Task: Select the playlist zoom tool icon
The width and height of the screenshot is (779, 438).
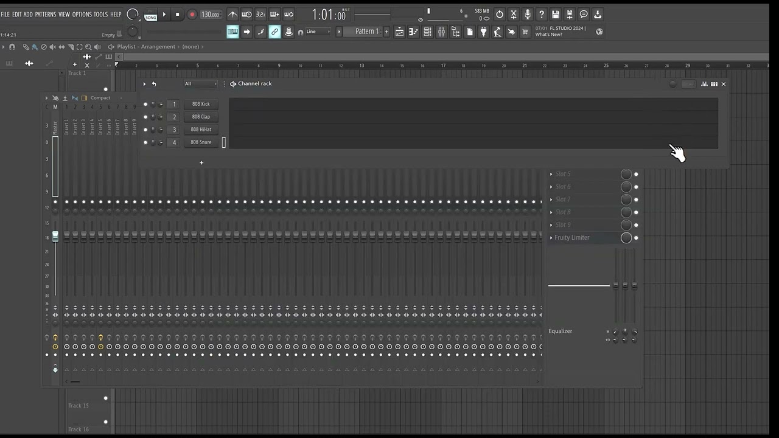Action: click(88, 47)
